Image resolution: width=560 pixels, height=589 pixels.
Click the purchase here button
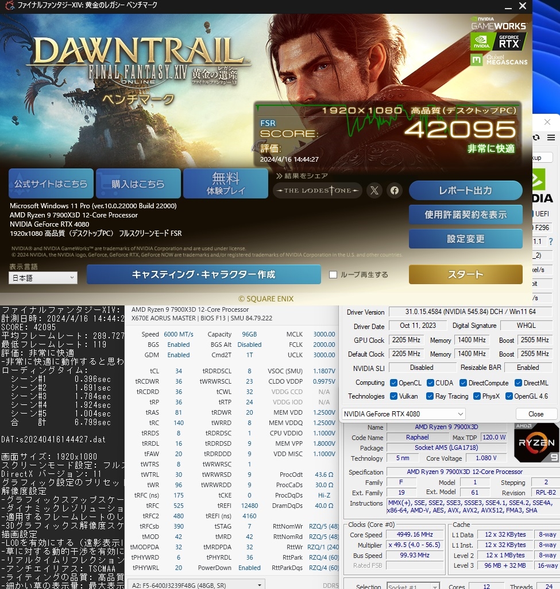click(138, 183)
